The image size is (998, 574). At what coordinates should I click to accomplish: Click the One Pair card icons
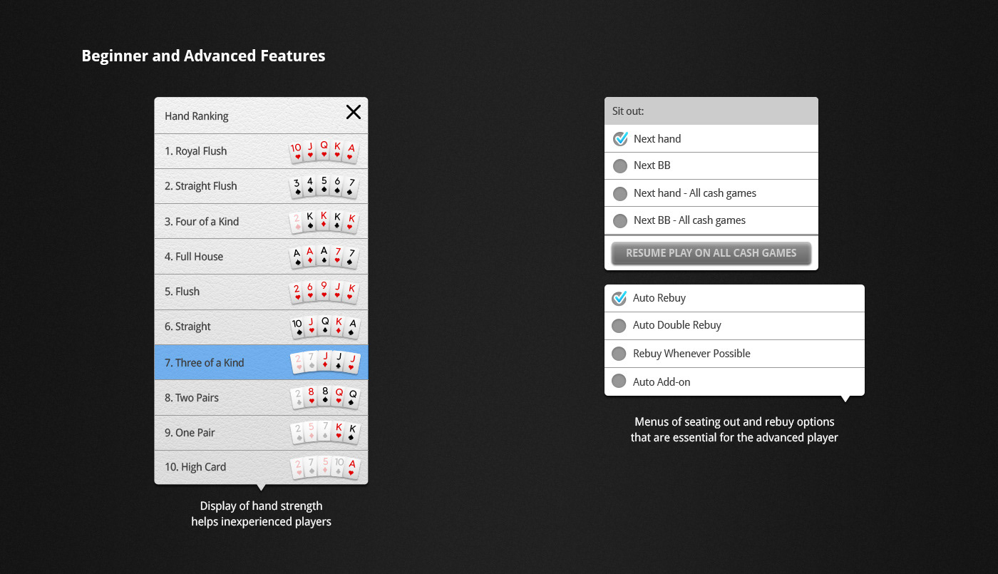point(324,432)
